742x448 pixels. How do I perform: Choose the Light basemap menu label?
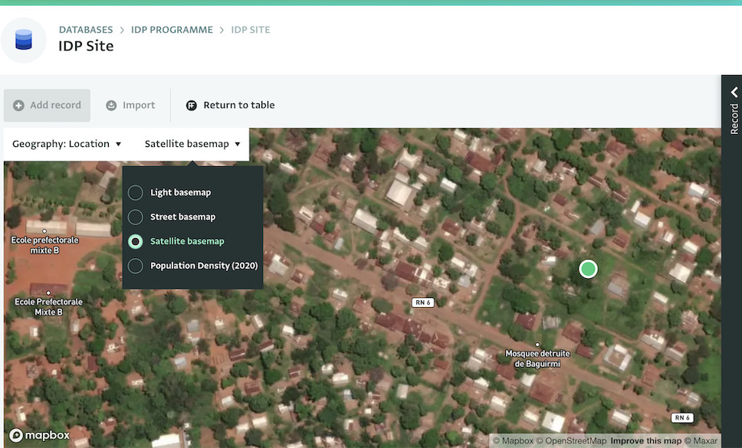[x=180, y=192]
